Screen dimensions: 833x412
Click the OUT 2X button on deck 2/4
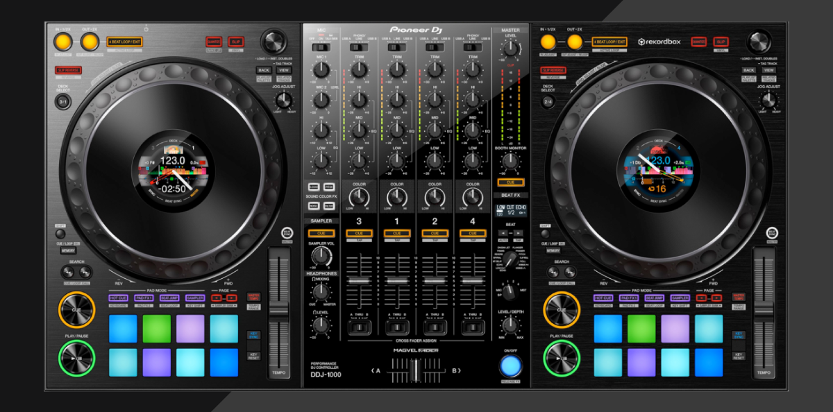(574, 42)
